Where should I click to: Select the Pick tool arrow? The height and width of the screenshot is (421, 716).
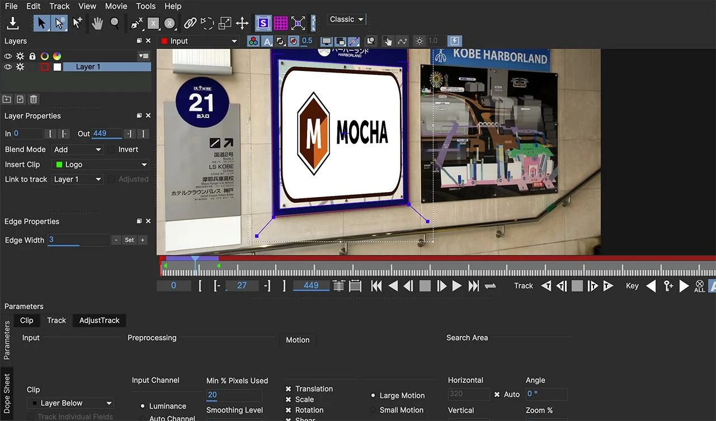coord(42,23)
